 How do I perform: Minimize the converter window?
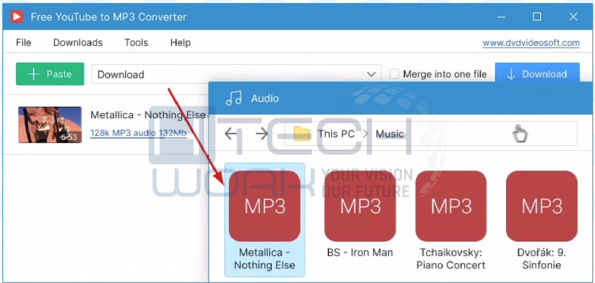(501, 16)
